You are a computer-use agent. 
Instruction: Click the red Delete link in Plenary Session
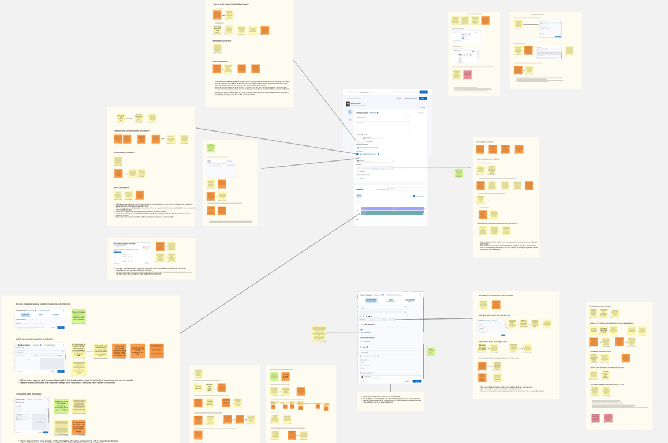click(x=407, y=381)
